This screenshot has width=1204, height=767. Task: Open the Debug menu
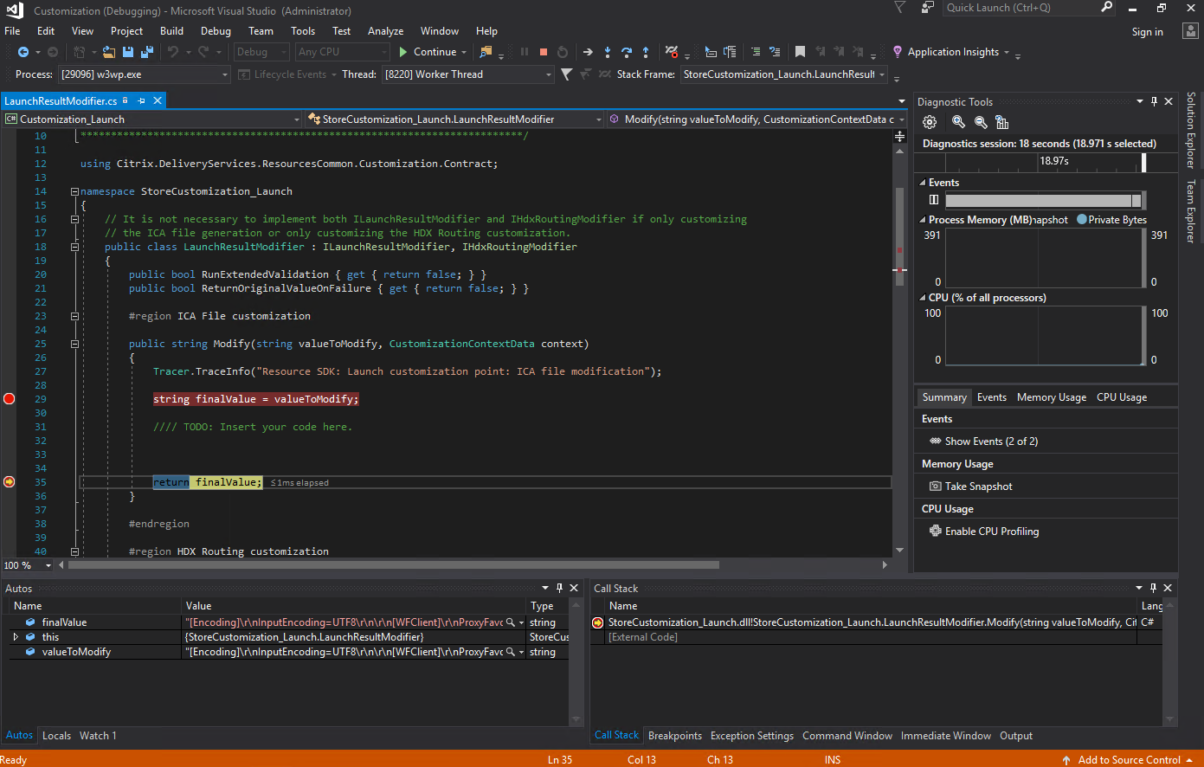[x=216, y=31]
